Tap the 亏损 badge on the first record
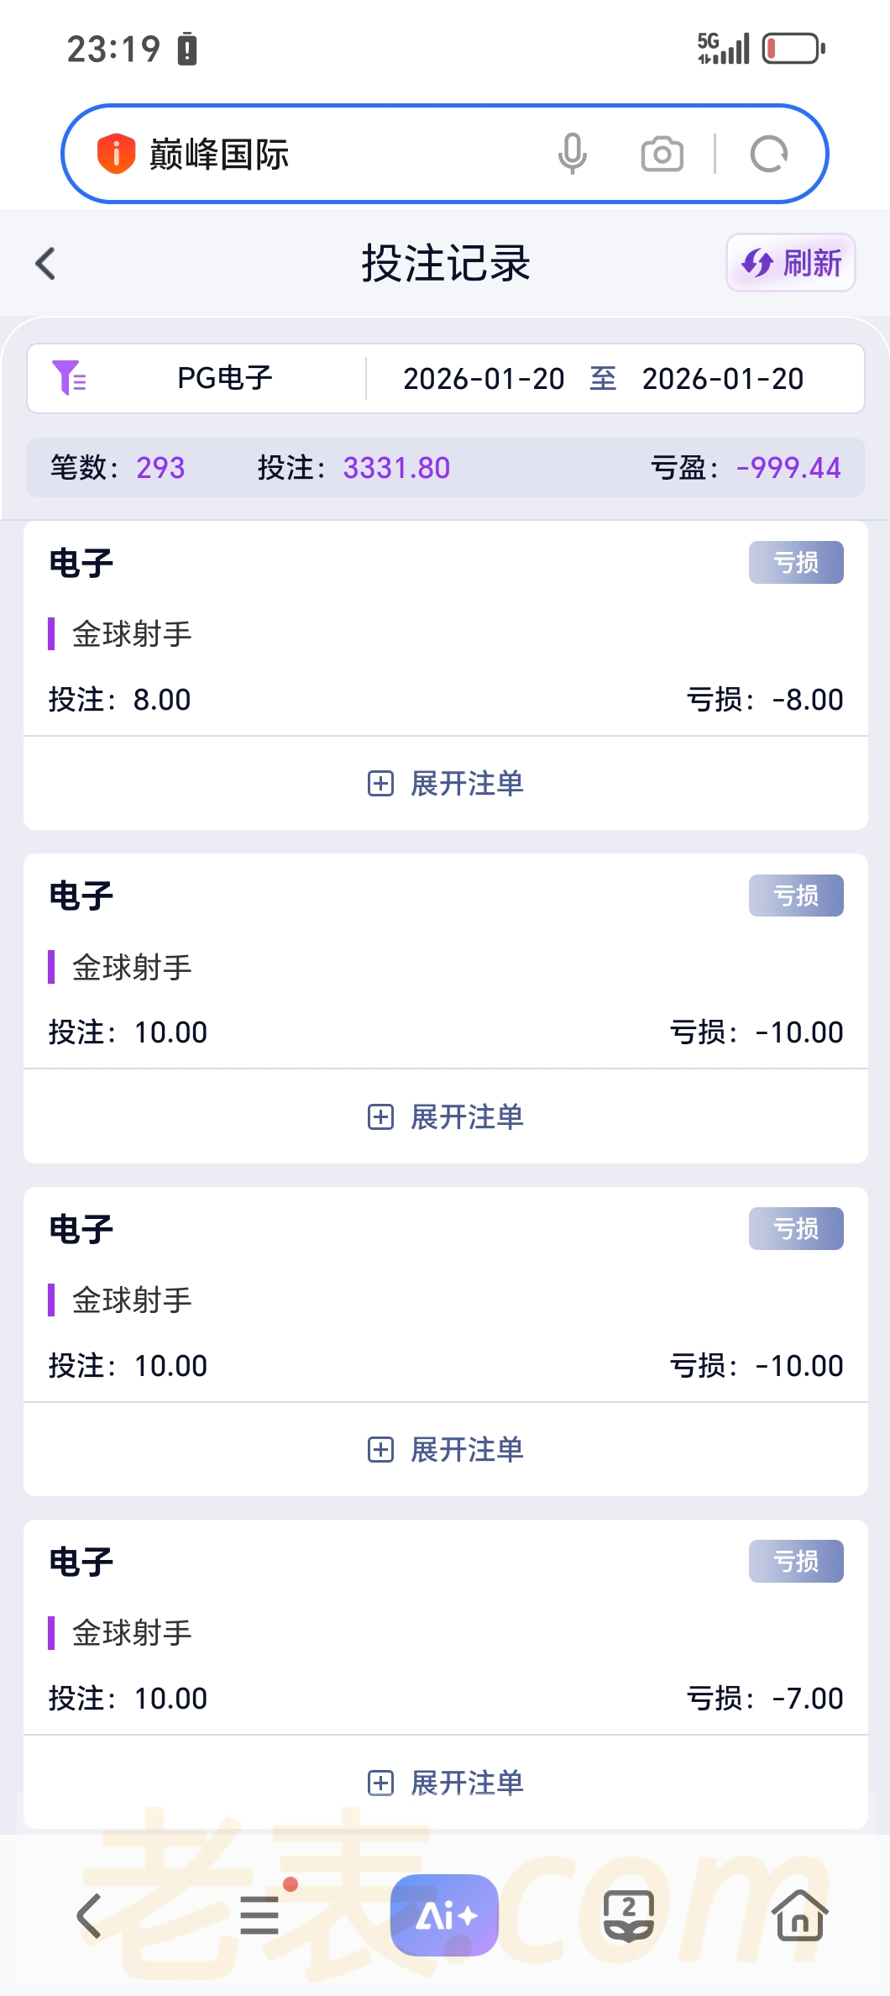 [x=795, y=562]
